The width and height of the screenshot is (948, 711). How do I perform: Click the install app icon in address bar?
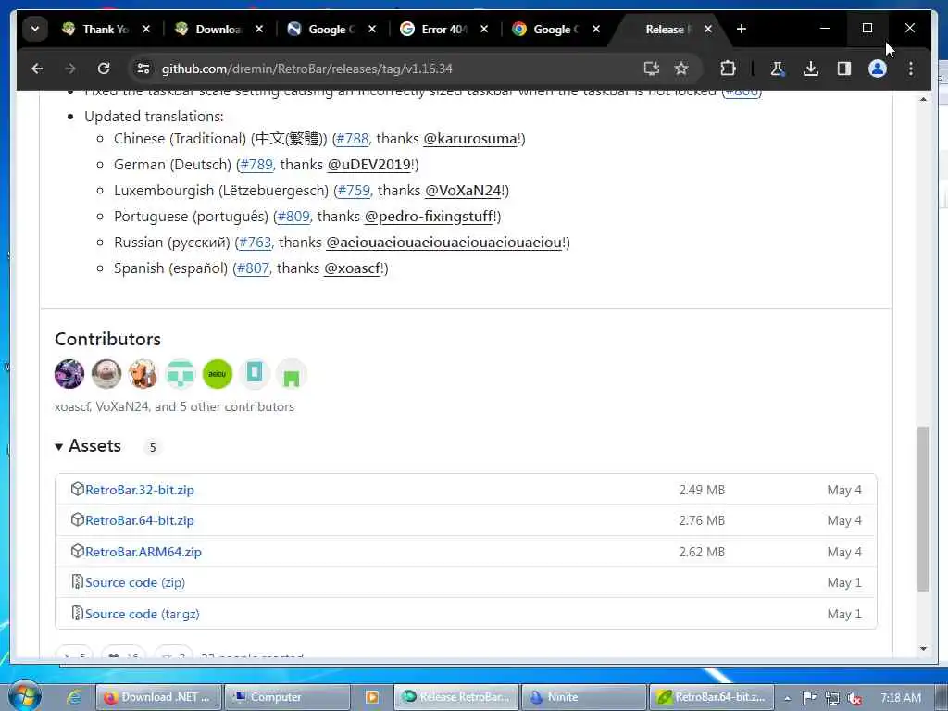point(651,69)
